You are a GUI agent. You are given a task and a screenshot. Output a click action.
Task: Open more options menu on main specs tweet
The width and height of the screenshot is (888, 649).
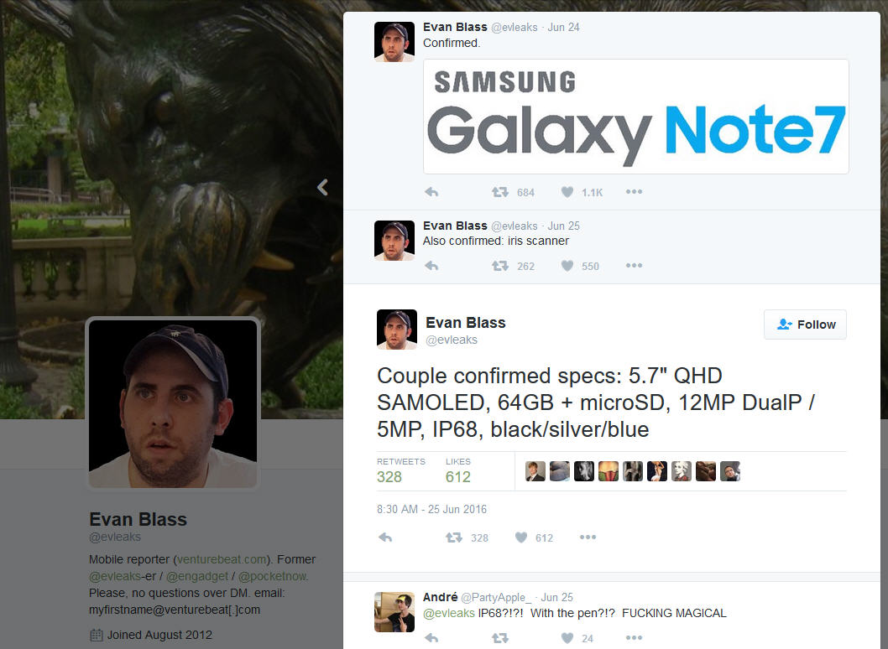[x=588, y=537]
